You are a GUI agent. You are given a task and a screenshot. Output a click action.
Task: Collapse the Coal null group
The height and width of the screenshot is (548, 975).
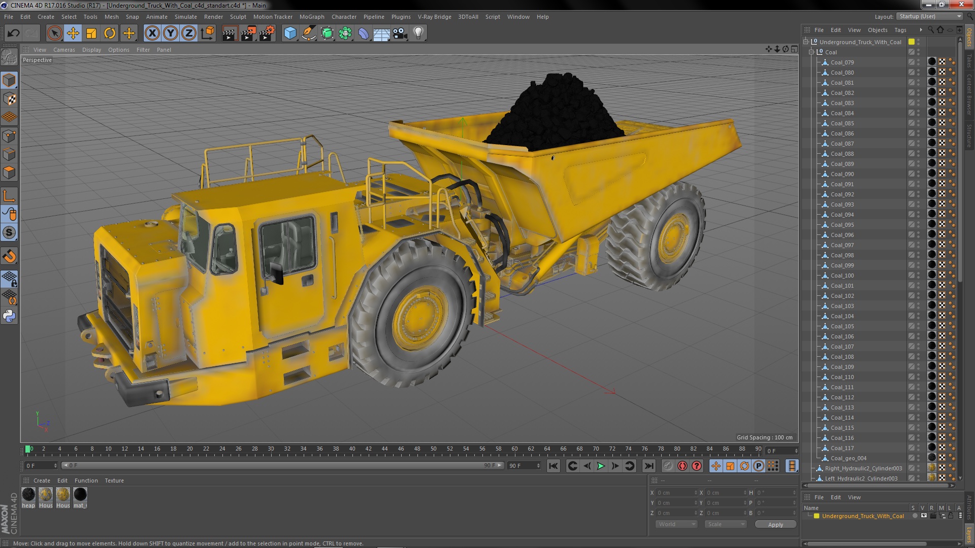click(x=811, y=52)
